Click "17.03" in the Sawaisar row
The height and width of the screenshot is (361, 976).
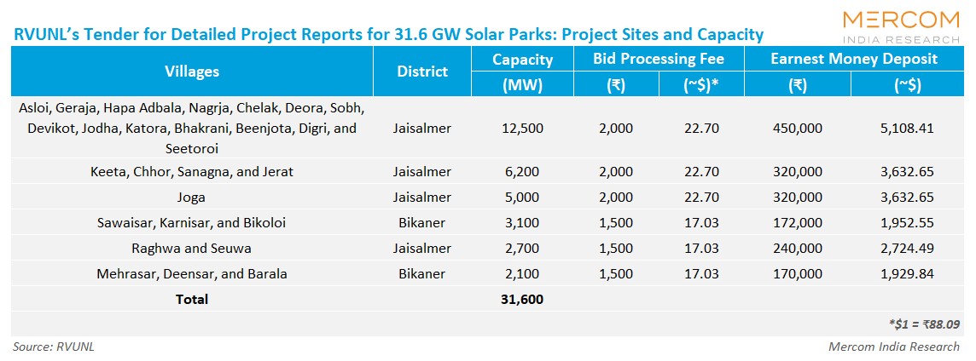(701, 222)
